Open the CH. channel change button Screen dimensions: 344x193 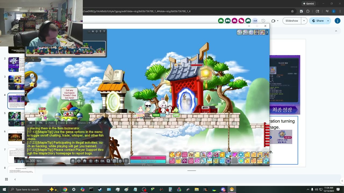[x=102, y=161]
